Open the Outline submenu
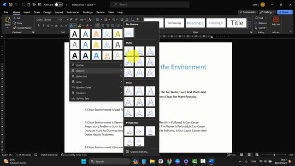The image size is (295, 166). pyautogui.click(x=96, y=65)
